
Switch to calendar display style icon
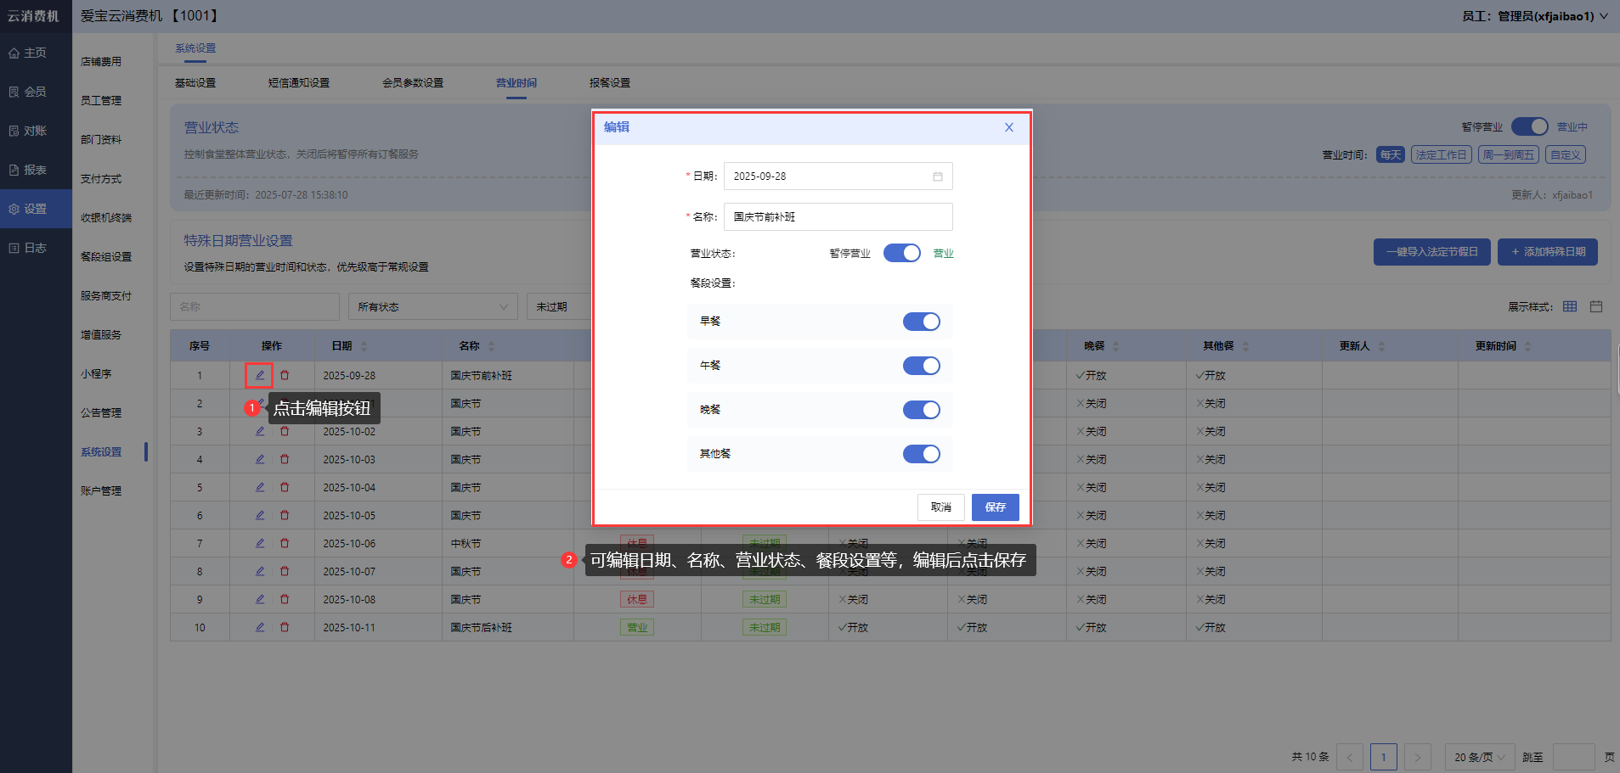point(1596,306)
